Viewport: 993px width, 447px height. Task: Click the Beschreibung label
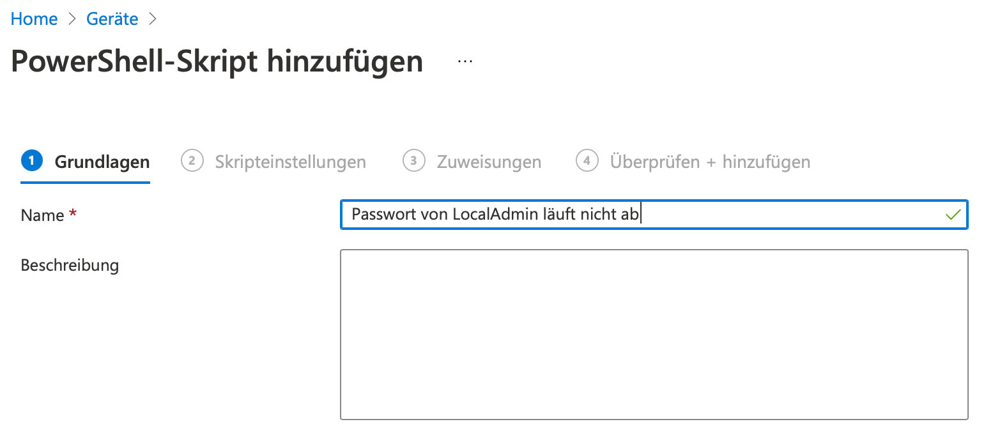pos(70,264)
